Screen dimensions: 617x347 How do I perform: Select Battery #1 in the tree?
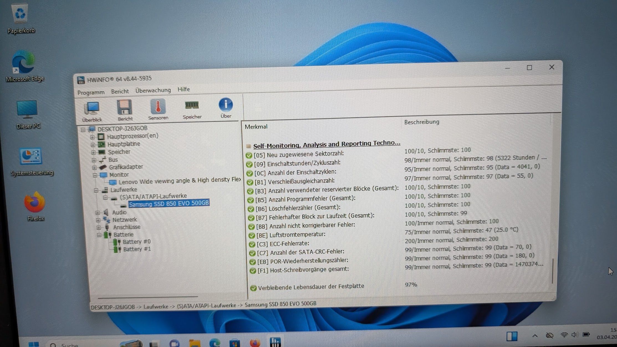[137, 249]
